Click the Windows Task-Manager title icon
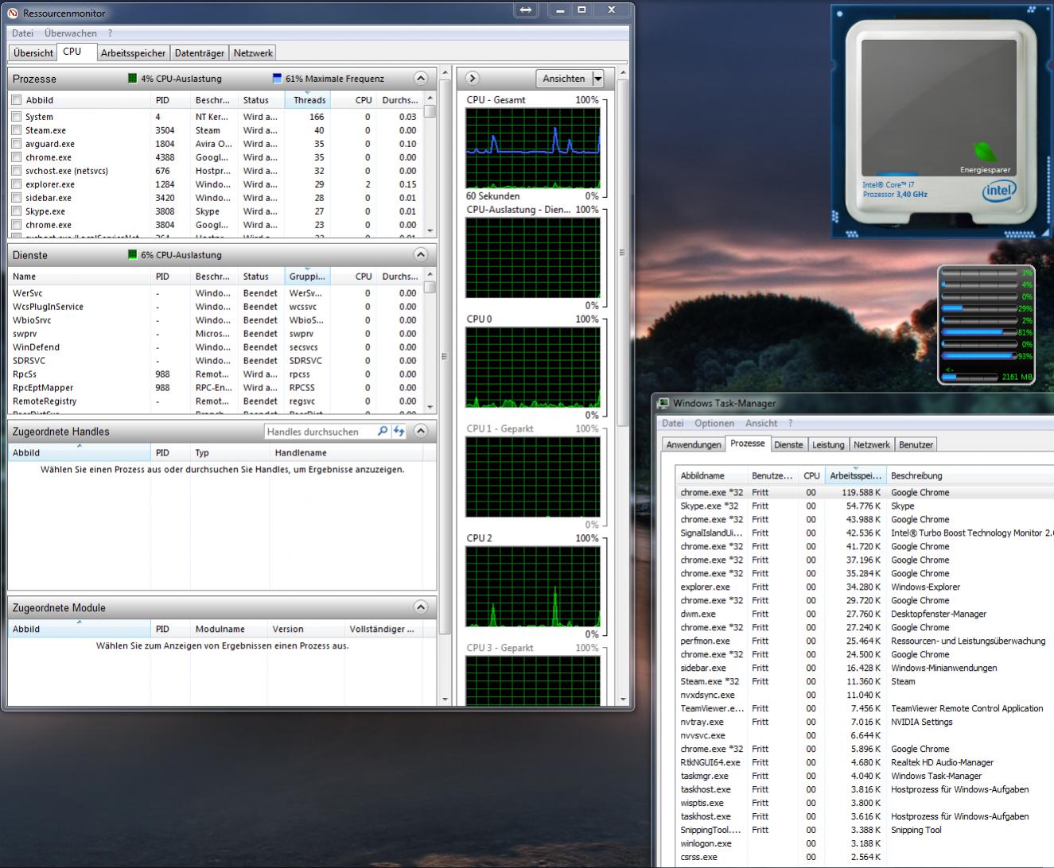The width and height of the screenshot is (1054, 868). pyautogui.click(x=663, y=404)
